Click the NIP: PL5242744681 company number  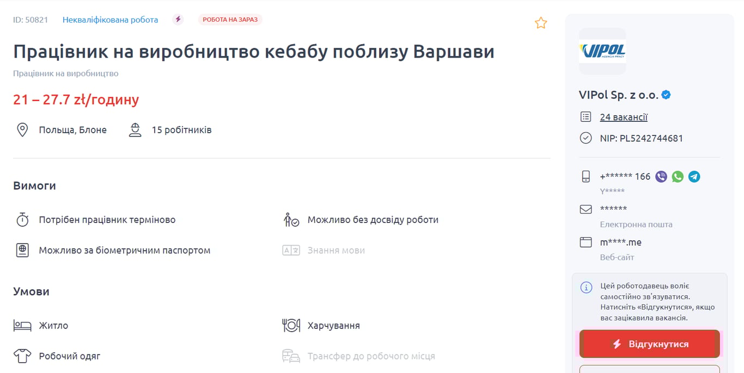pyautogui.click(x=641, y=138)
